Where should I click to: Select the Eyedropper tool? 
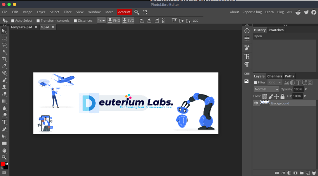[x=4, y=66]
